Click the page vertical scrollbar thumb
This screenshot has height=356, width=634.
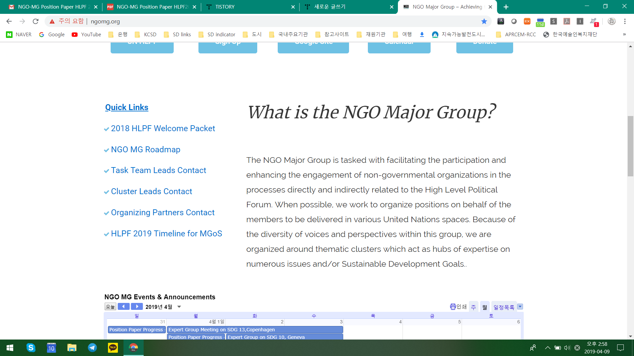pos(630,146)
